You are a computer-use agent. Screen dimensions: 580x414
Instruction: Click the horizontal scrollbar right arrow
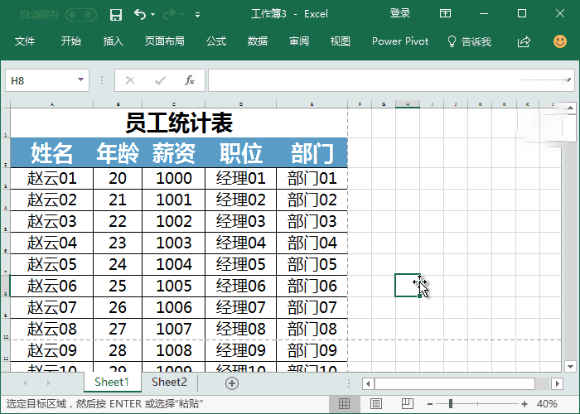click(557, 383)
